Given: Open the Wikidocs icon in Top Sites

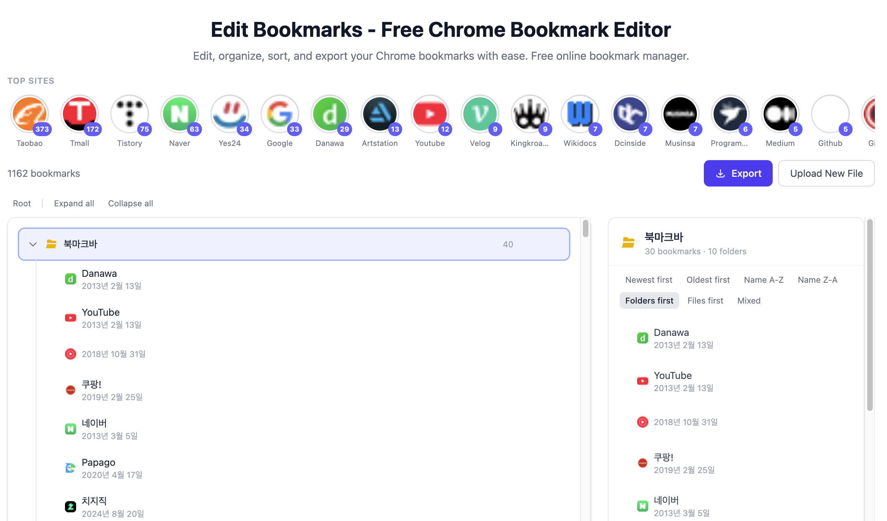Looking at the screenshot, I should pos(580,114).
